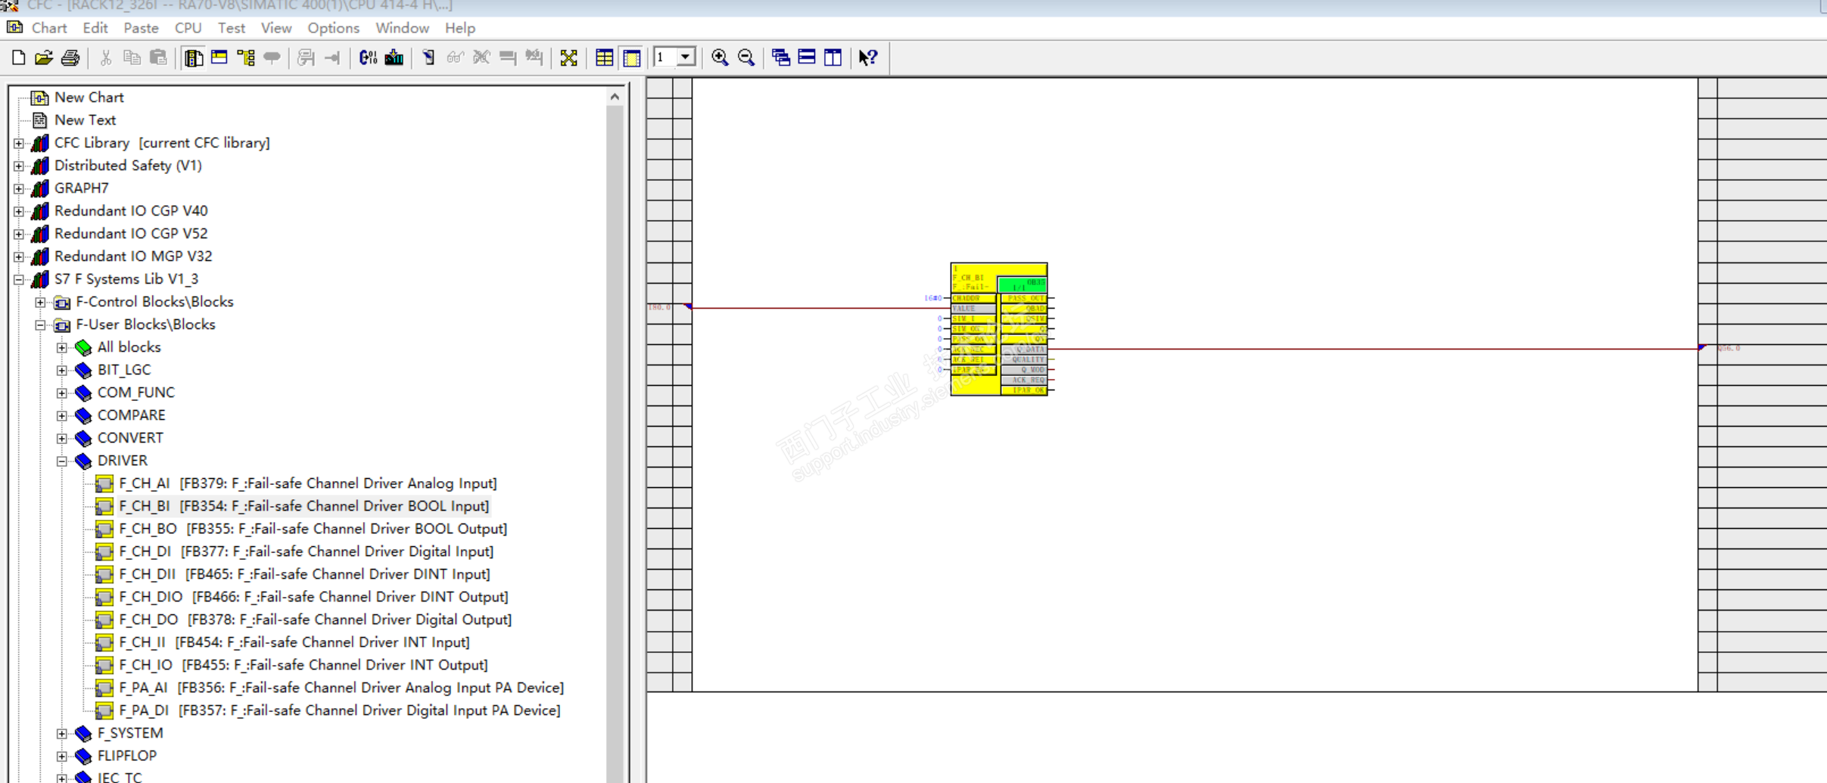Open the Paste menu
The height and width of the screenshot is (783, 1827).
pyautogui.click(x=141, y=28)
